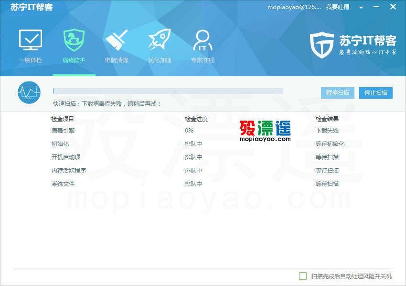This screenshot has height=286, width=406.
Task: Click the 暂停扫描 button
Action: pyautogui.click(x=338, y=93)
